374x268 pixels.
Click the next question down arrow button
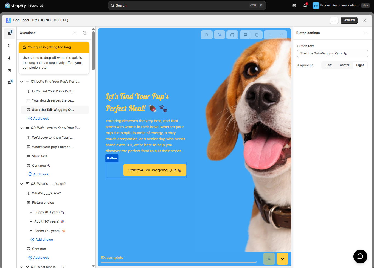[x=282, y=259]
